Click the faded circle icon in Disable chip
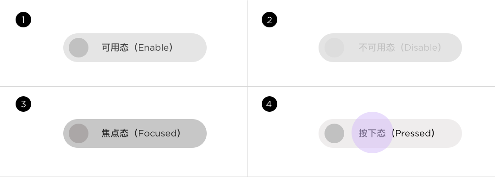This screenshot has width=495, height=177. (x=334, y=48)
